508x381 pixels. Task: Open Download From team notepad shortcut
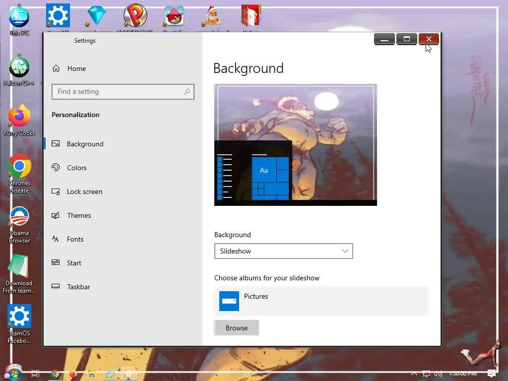click(19, 274)
